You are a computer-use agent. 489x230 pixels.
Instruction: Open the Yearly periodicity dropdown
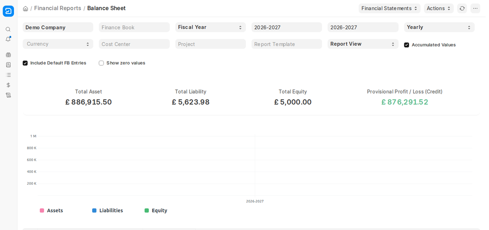(x=439, y=27)
